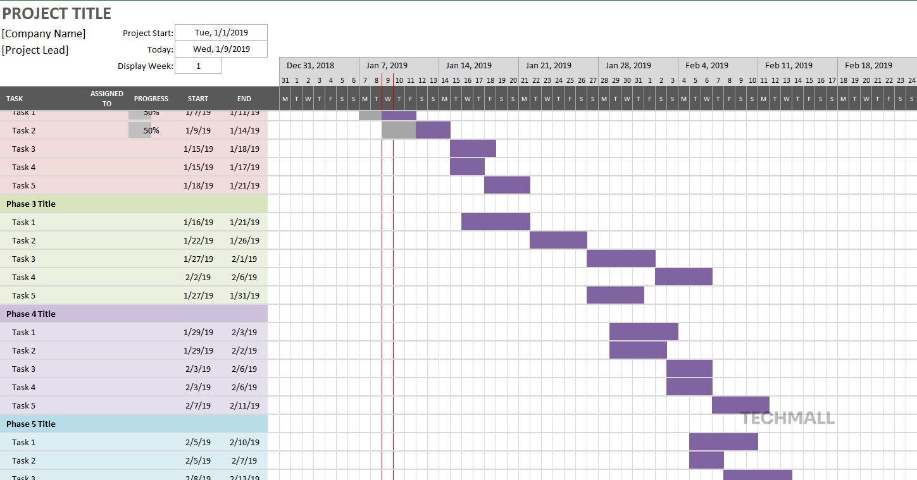Select the Phase 5 Title row
917x480 pixels.
coord(30,424)
